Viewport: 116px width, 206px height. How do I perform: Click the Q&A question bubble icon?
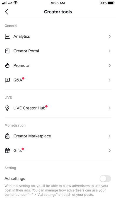tap(7, 80)
